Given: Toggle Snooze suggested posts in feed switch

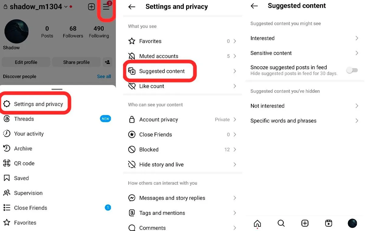Looking at the screenshot, I should tap(352, 70).
